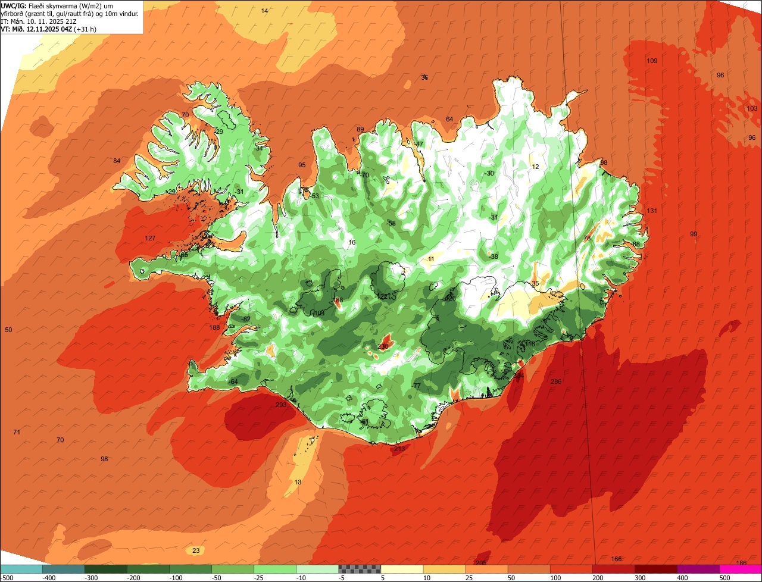Image resolution: width=762 pixels, height=582 pixels.
Task: Click the map value 89
Action: click(x=360, y=129)
